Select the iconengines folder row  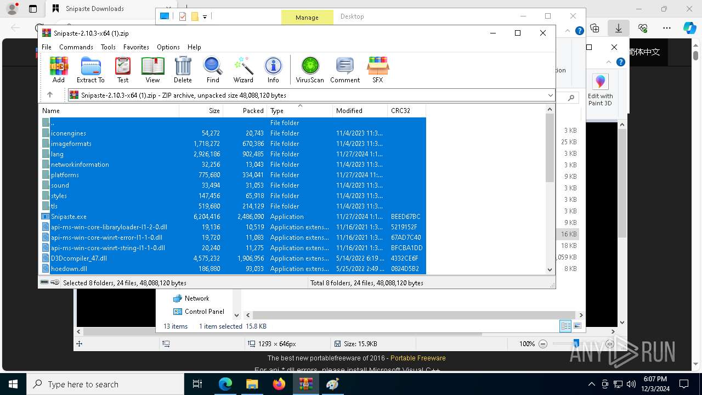pos(233,133)
